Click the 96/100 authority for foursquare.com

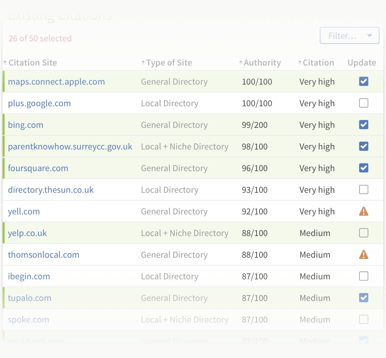(x=255, y=169)
